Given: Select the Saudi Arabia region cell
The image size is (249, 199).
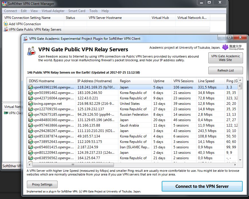Looking at the screenshot, I should tap(129, 125).
